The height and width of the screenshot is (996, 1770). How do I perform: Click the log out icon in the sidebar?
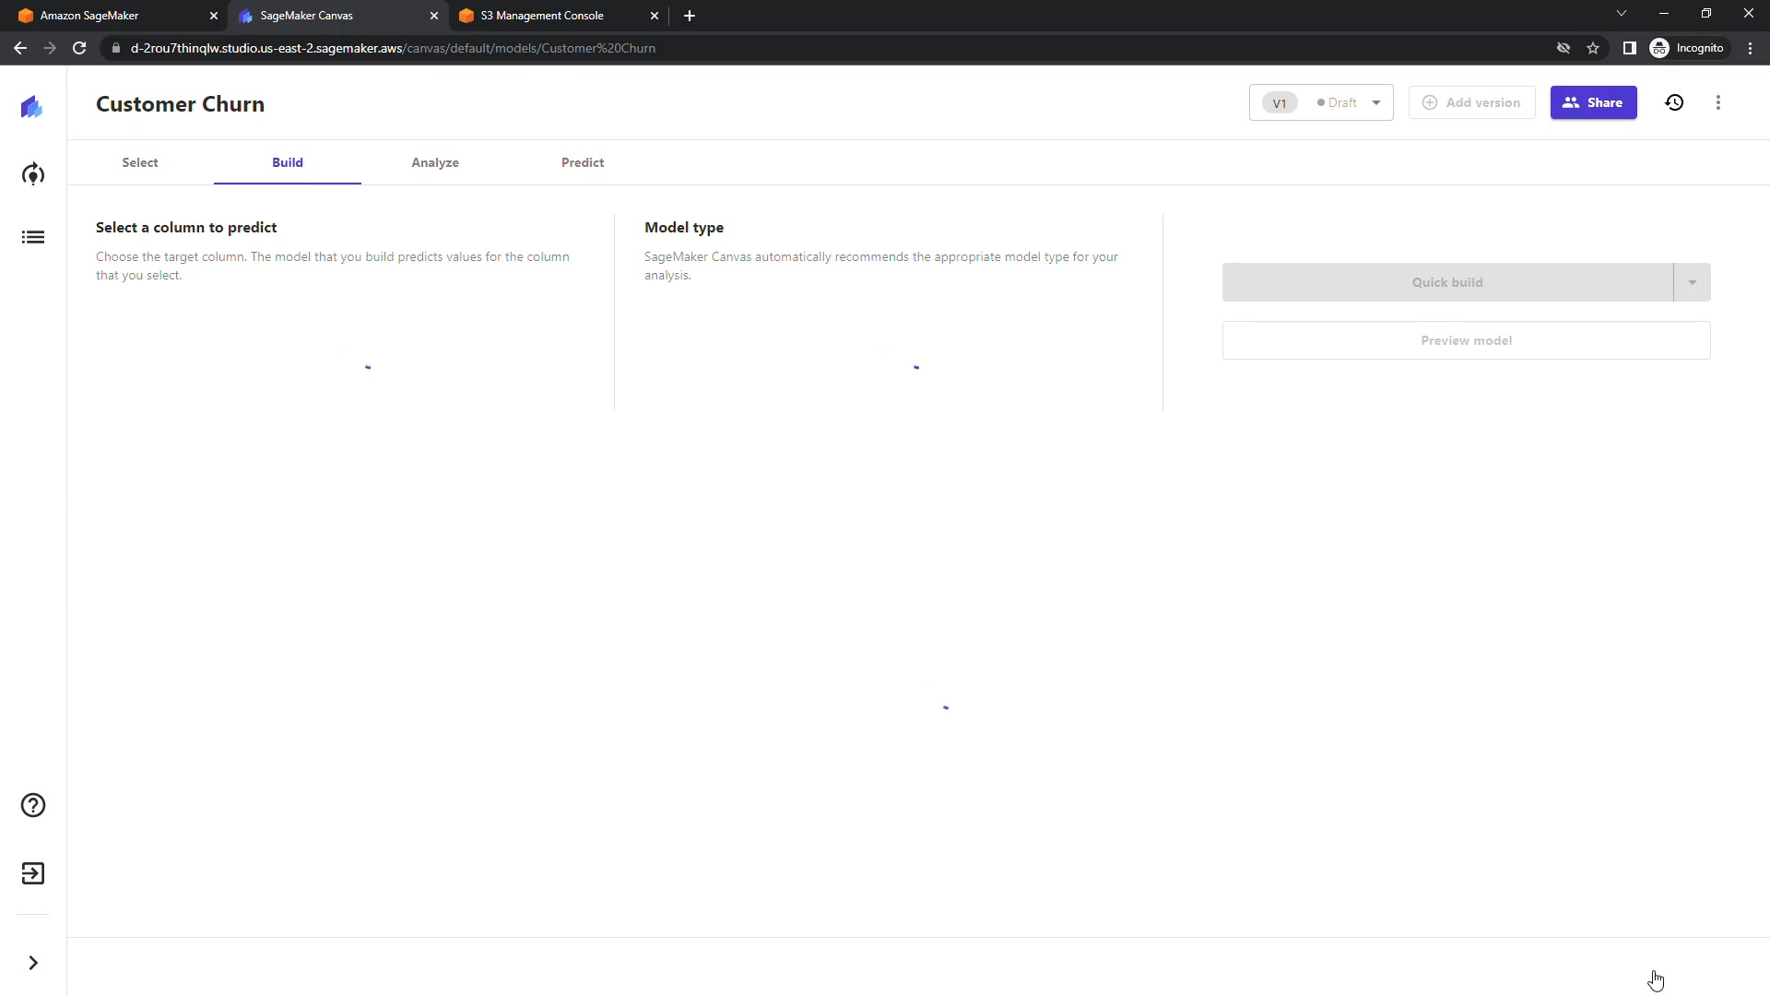tap(33, 873)
